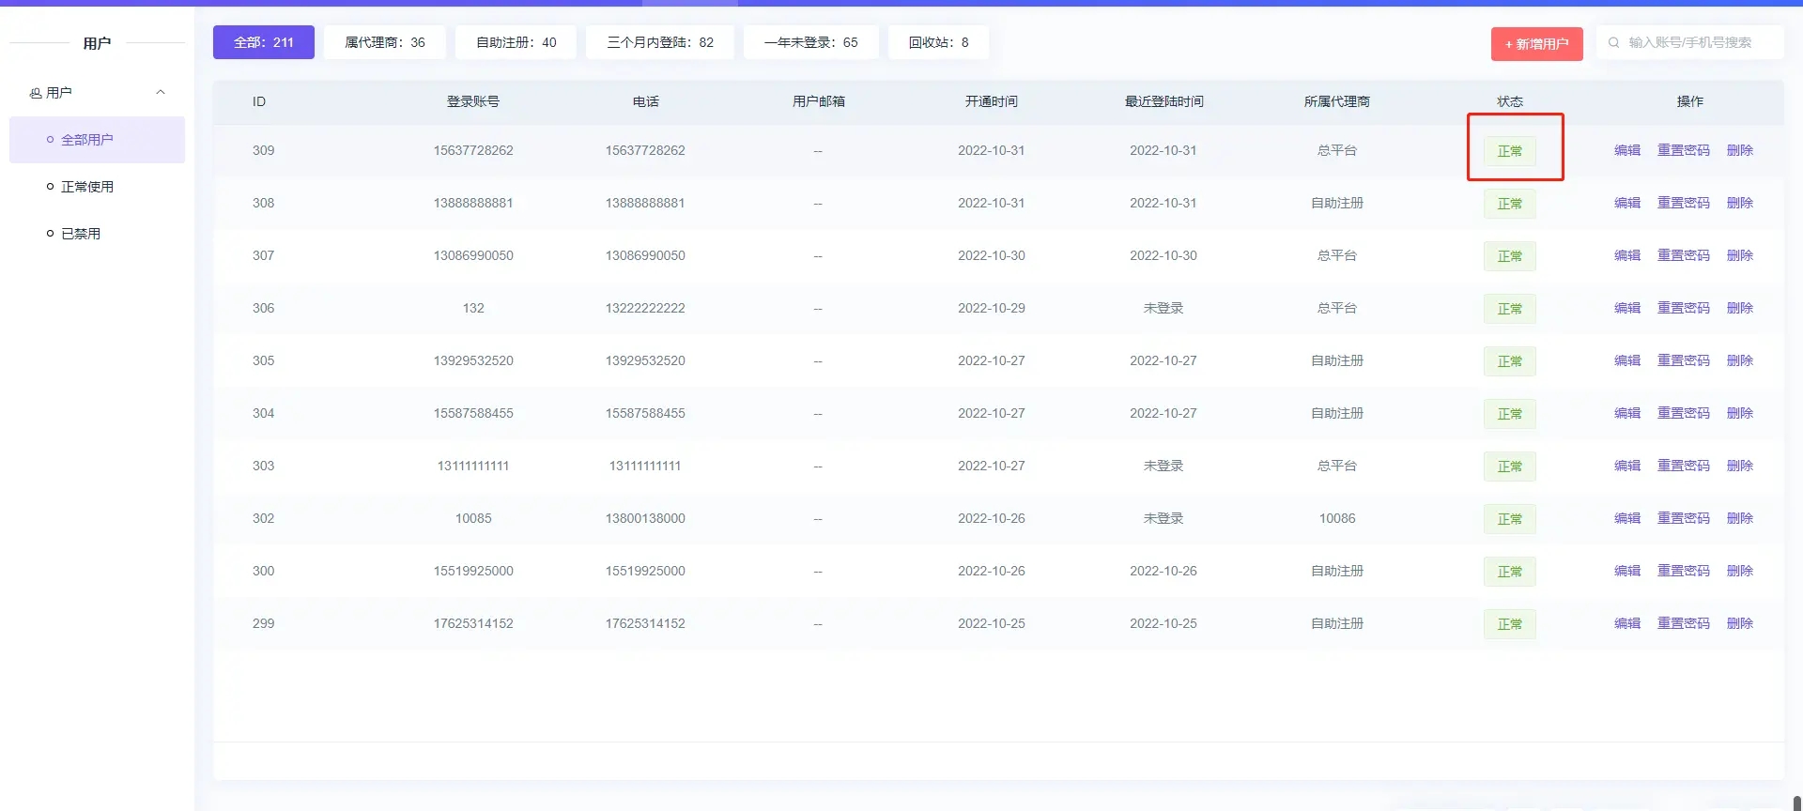Focus the 输入账号/手机号搜索 search field
The width and height of the screenshot is (1803, 811).
[x=1700, y=42]
